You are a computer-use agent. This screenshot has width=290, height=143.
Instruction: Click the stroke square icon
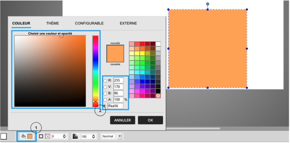(41, 136)
